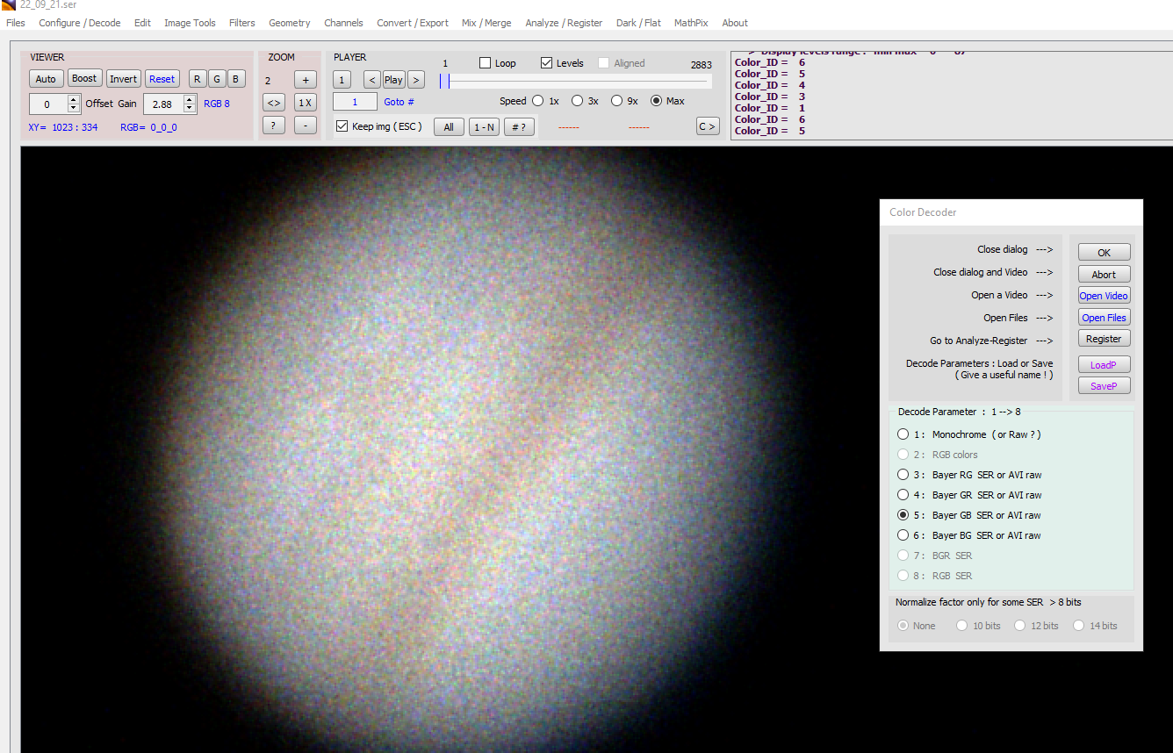Zoom out with the - button
Screen dimensions: 1173x753
305,125
